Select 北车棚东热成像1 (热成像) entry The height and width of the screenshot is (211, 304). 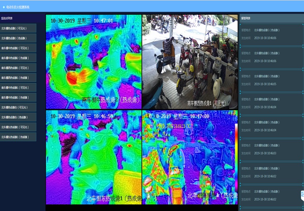click(18, 137)
